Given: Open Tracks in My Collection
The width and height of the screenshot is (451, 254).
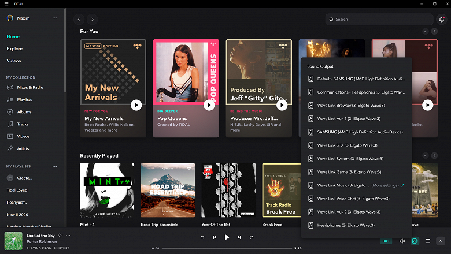Looking at the screenshot, I should tap(18, 124).
